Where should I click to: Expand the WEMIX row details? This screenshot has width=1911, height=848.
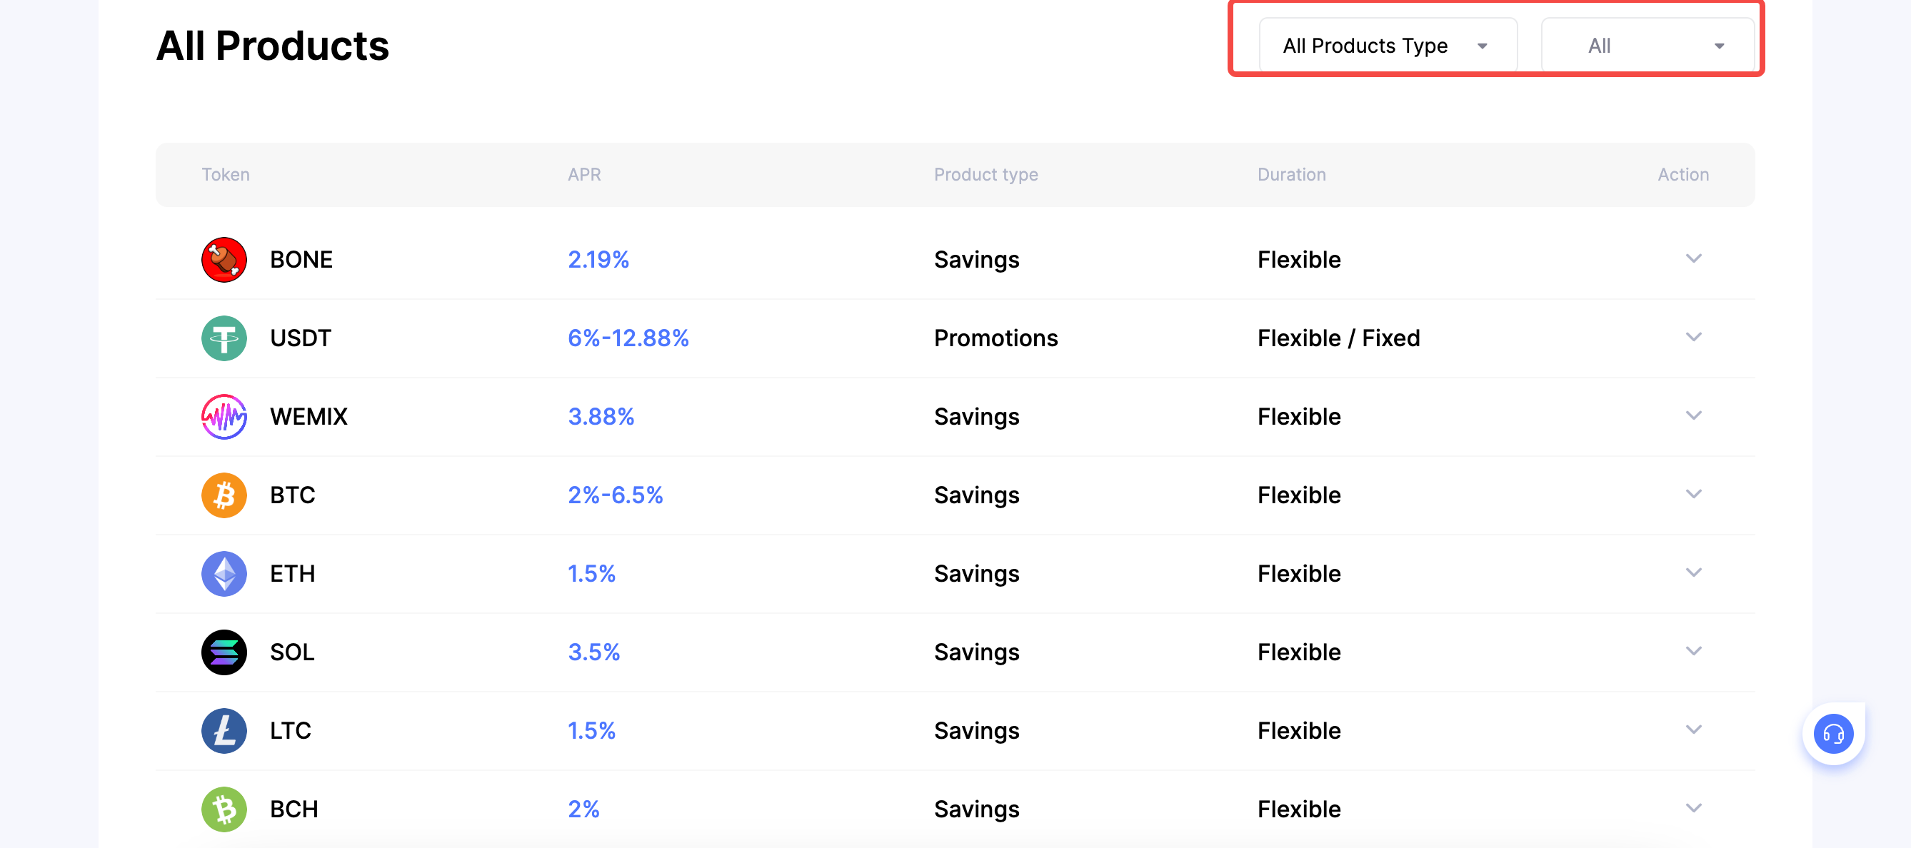tap(1694, 416)
